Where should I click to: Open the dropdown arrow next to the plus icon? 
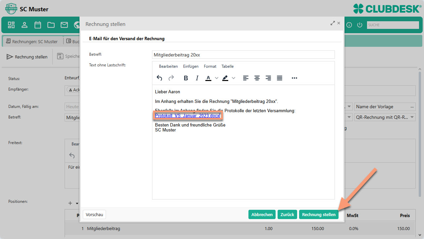click(77, 203)
